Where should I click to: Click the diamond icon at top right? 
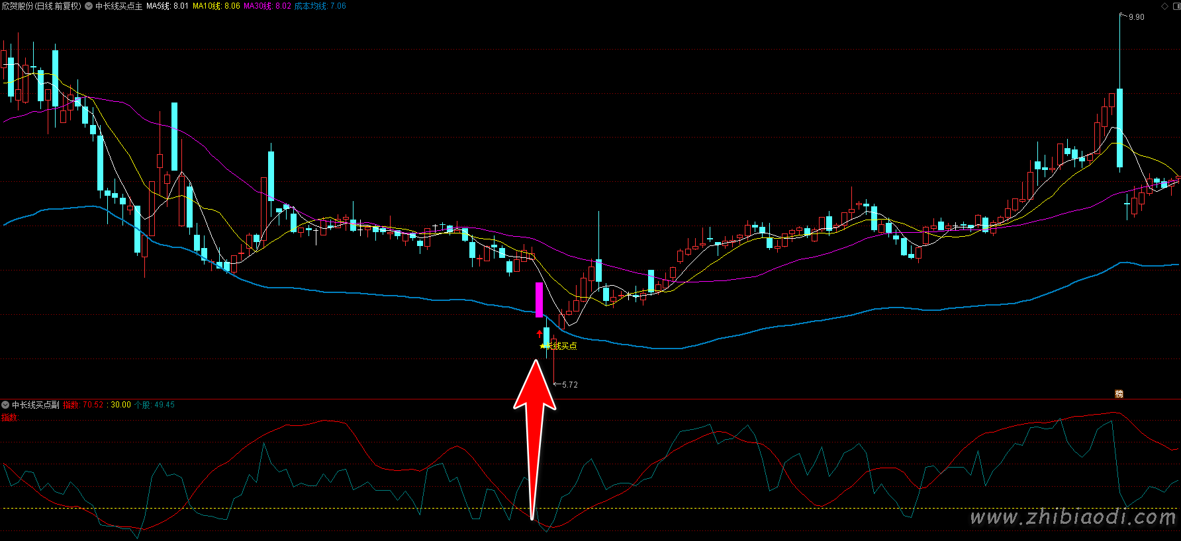tap(1165, 6)
